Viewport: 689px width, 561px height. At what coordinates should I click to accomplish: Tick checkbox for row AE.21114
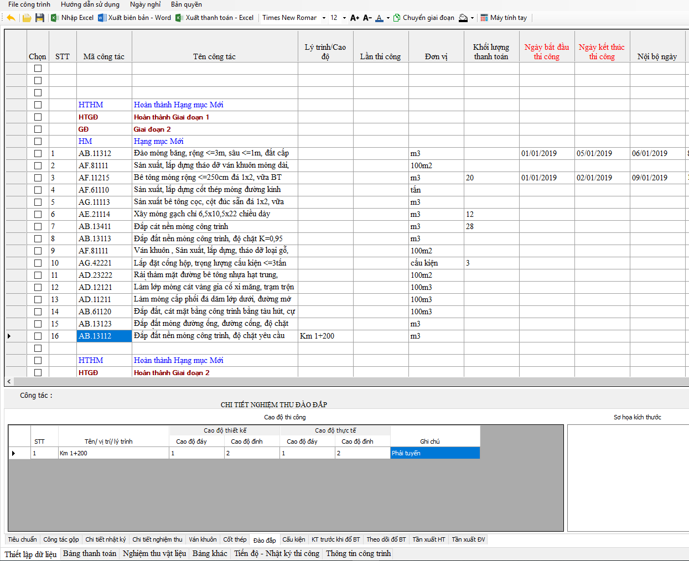(x=38, y=214)
